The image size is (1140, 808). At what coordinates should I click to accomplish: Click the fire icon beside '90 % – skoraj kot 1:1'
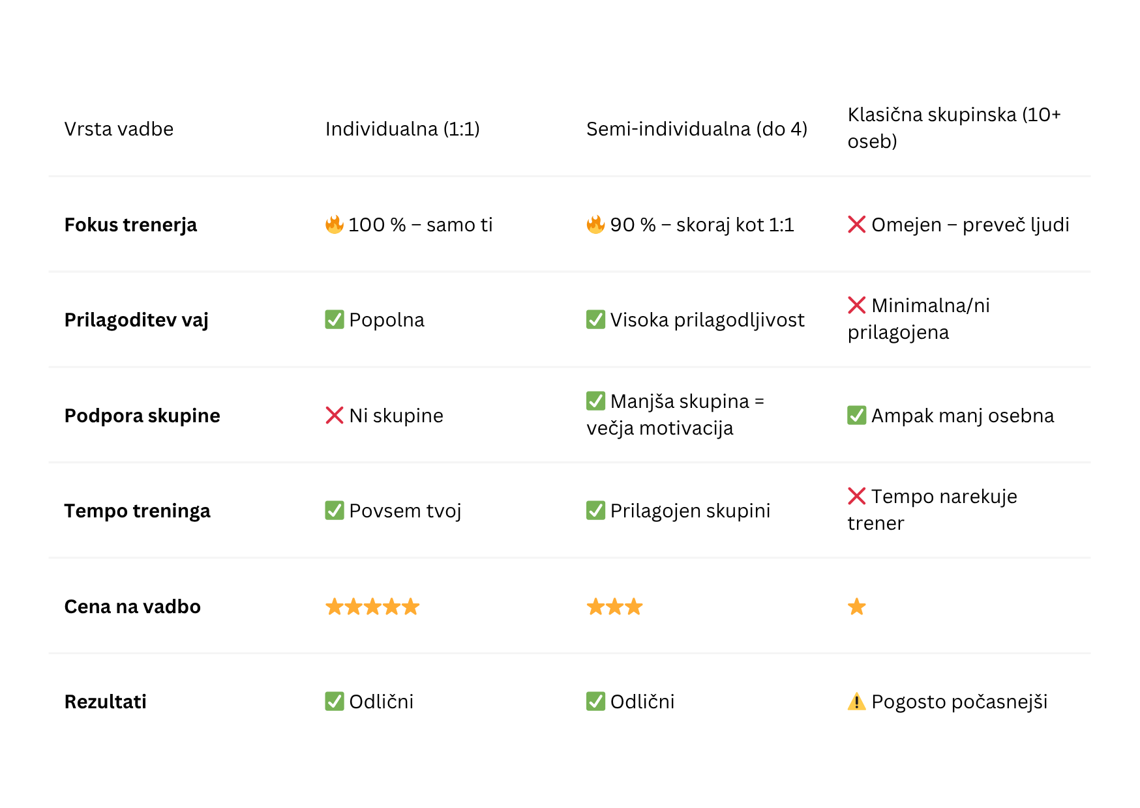[x=595, y=225]
